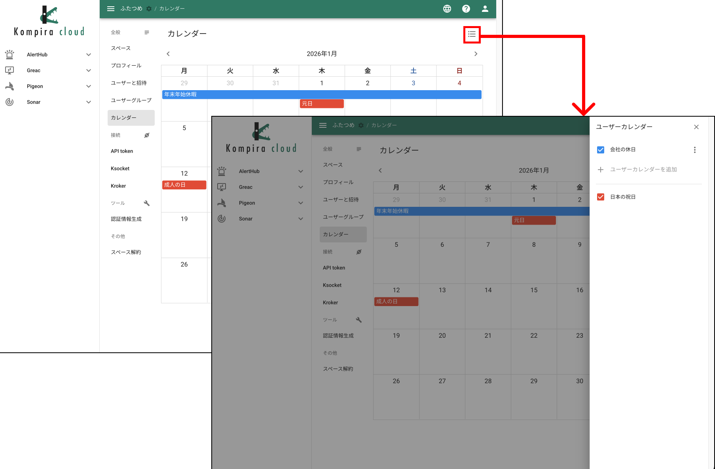The image size is (715, 469).
Task: Open the three-dot menu for 会社の休日
Action: [695, 149]
